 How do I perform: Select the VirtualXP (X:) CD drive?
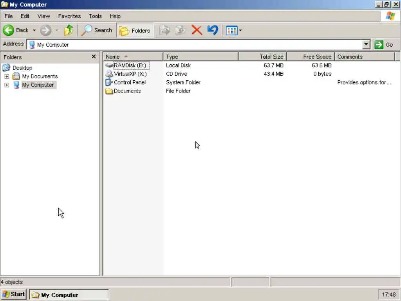[x=130, y=74]
